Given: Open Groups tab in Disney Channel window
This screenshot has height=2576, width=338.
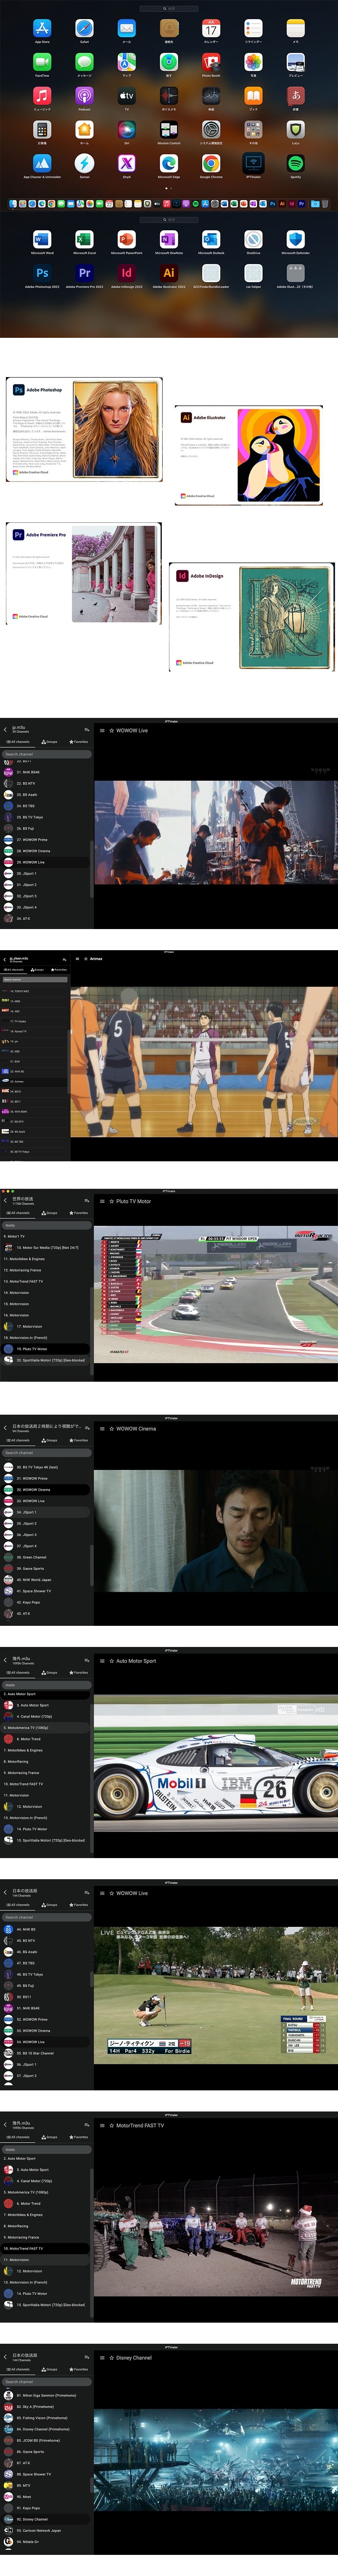Looking at the screenshot, I should tap(49, 2369).
